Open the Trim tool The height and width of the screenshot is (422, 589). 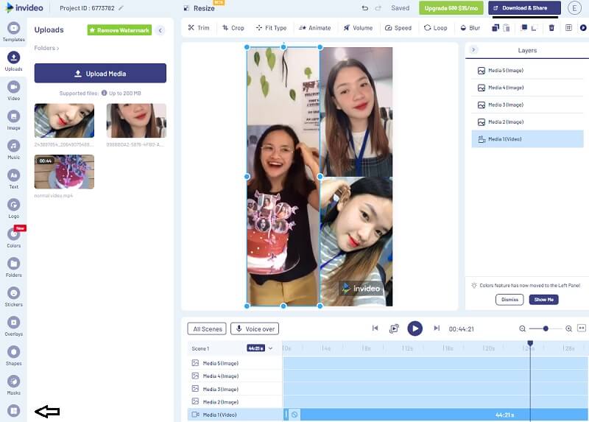[x=198, y=28]
